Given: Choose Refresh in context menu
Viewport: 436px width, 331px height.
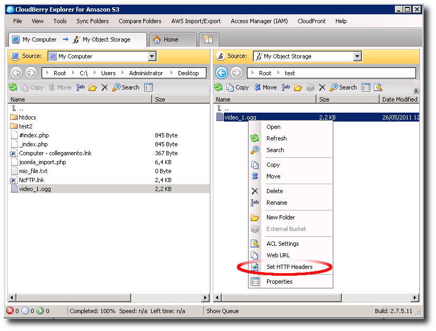Looking at the screenshot, I should click(x=291, y=138).
